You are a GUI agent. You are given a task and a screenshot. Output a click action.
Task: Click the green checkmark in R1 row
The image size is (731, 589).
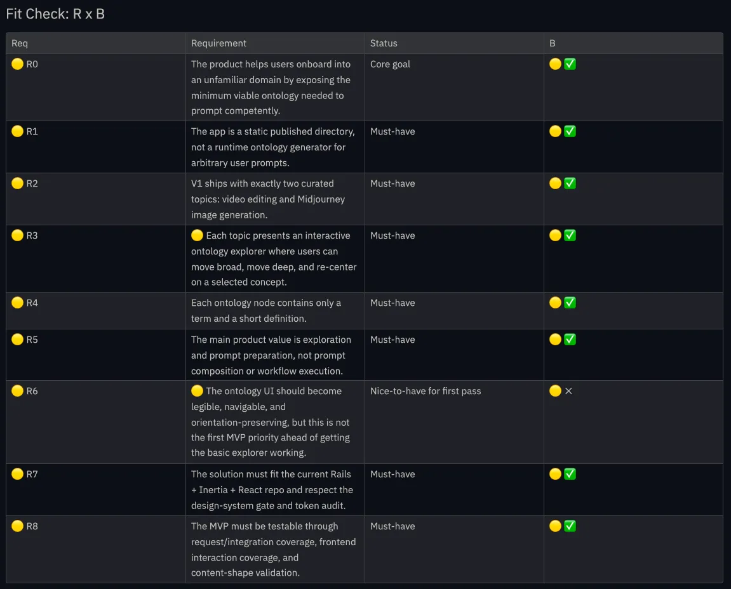click(570, 131)
